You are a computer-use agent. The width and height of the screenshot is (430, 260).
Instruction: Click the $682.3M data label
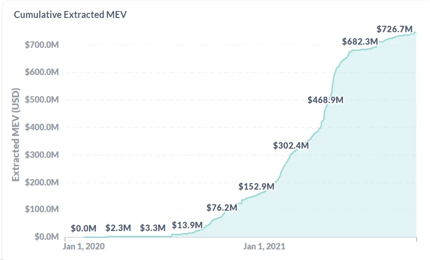360,41
